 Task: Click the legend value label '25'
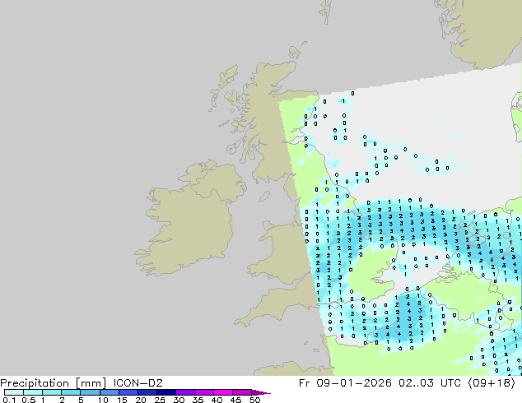(x=160, y=400)
